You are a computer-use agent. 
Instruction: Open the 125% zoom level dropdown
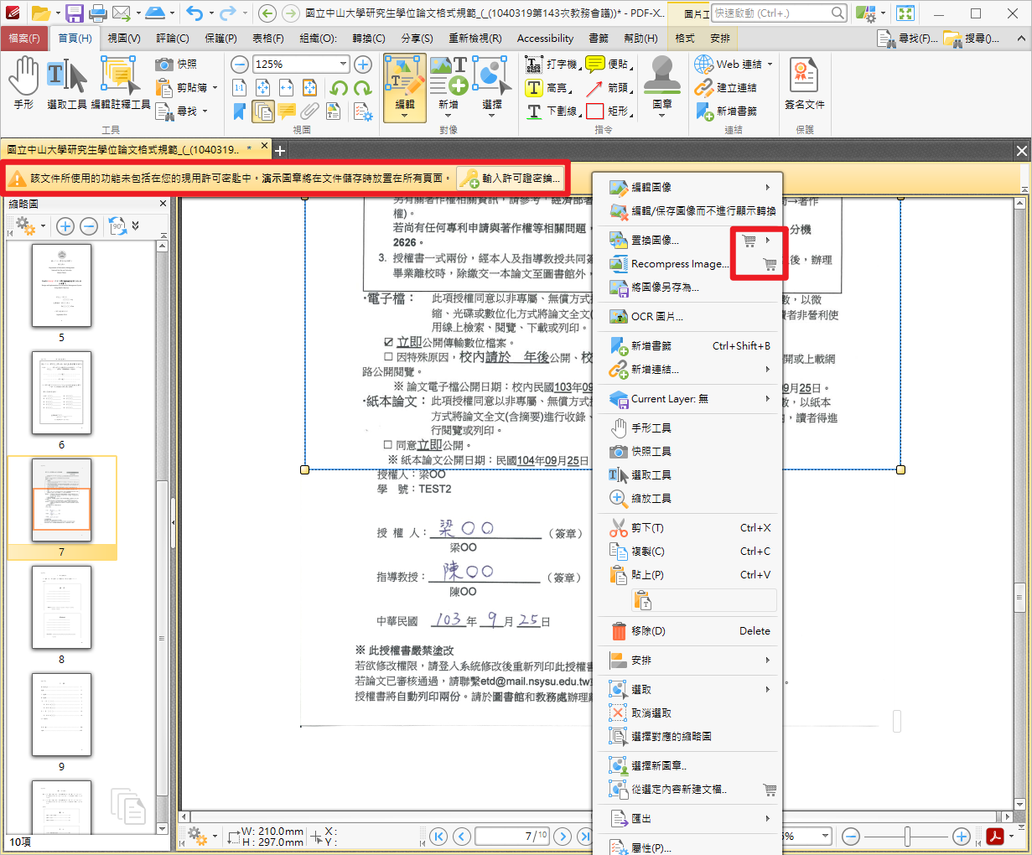coord(343,65)
